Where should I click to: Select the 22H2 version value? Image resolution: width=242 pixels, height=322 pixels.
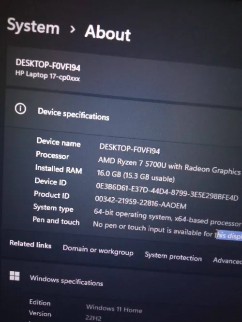coord(93,318)
